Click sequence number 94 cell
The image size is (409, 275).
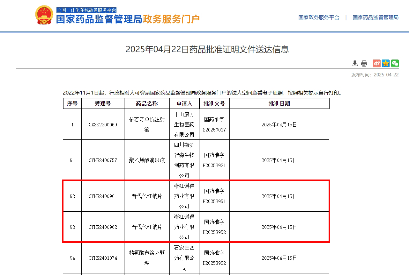[72, 258]
